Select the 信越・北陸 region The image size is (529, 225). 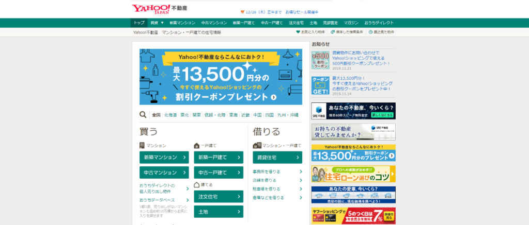[215, 115]
